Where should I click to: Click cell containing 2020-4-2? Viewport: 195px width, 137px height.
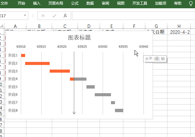click(x=179, y=32)
